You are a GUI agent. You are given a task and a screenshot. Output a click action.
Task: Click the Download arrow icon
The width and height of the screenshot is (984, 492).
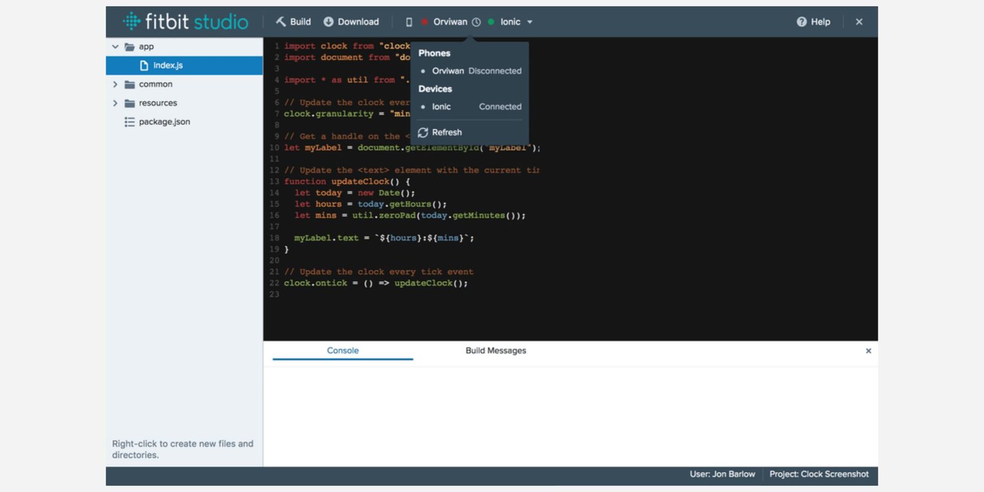(x=328, y=22)
